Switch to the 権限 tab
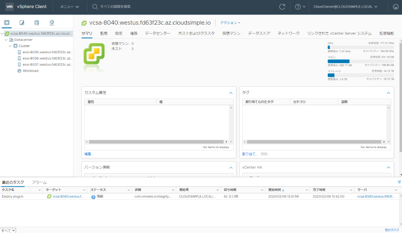This screenshot has width=402, height=233. click(x=134, y=33)
